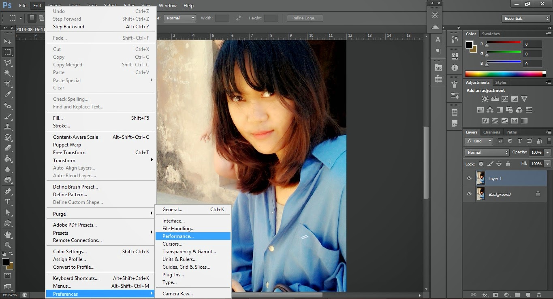Switch to the Channels tab

tap(491, 132)
